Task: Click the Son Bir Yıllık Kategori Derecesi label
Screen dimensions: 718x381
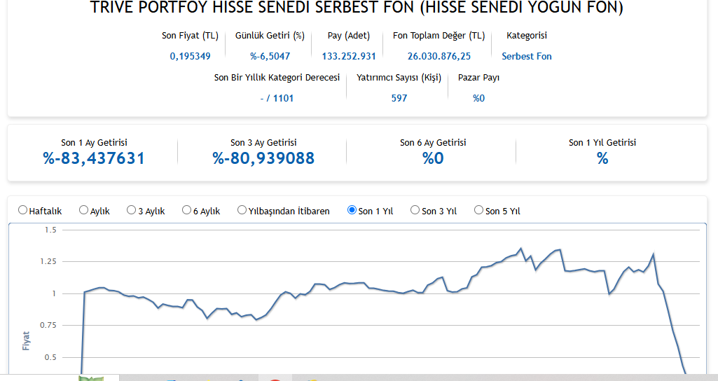Action: (x=277, y=77)
